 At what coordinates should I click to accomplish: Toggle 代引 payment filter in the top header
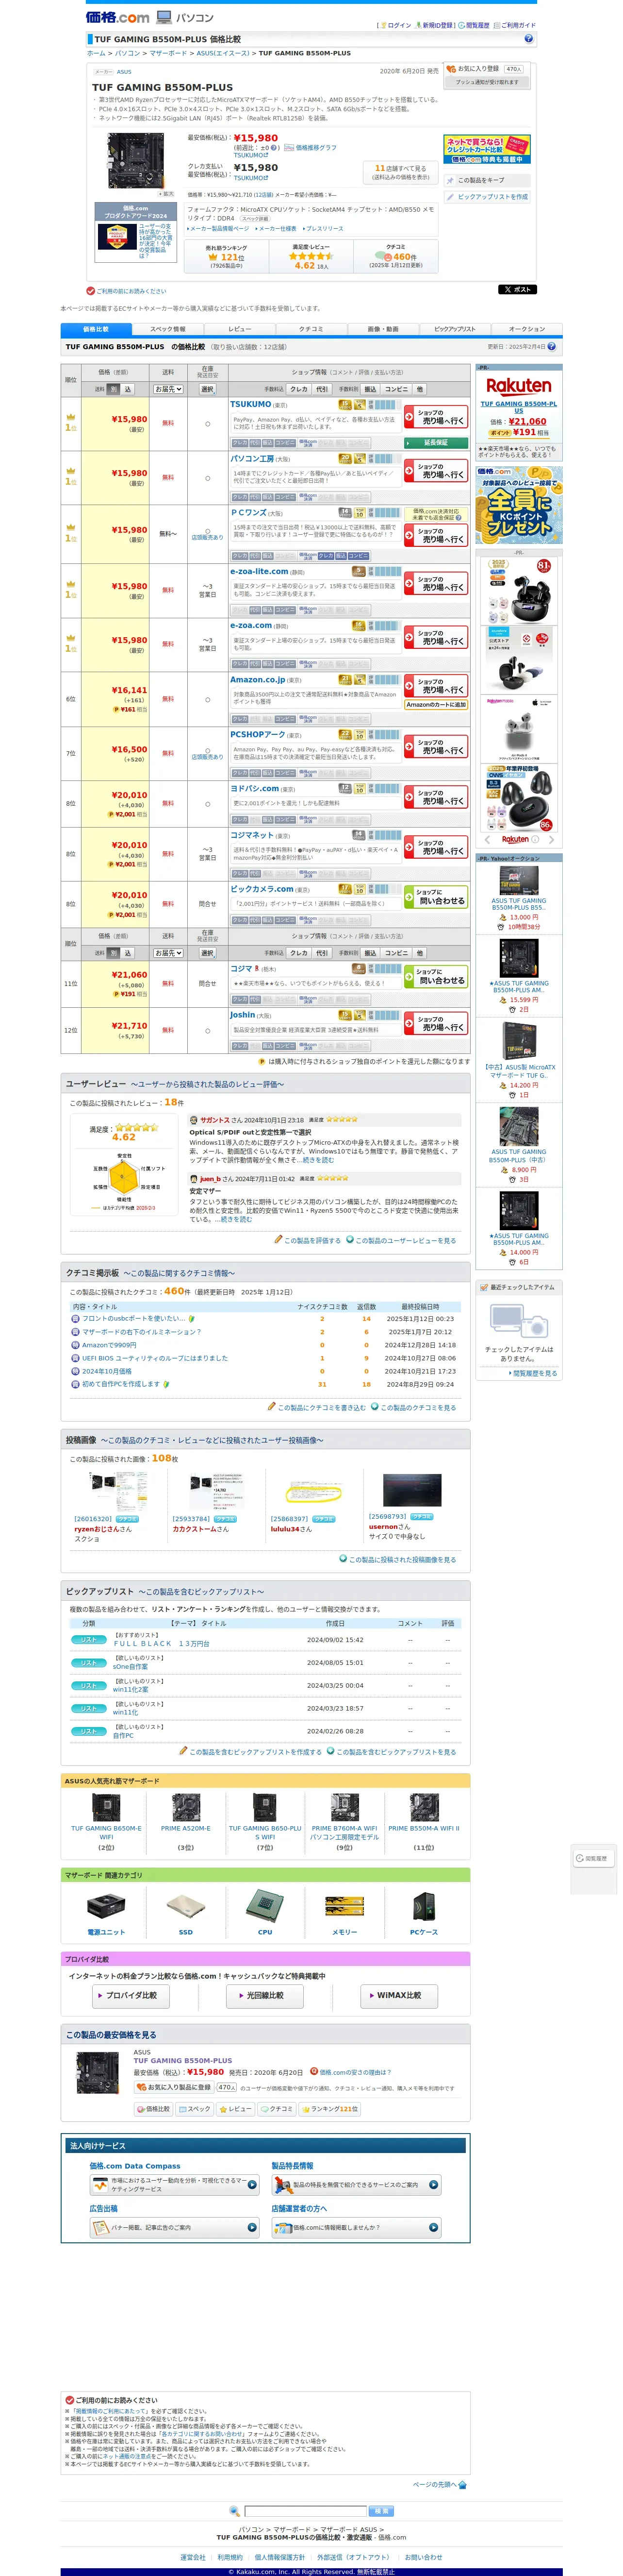[322, 389]
